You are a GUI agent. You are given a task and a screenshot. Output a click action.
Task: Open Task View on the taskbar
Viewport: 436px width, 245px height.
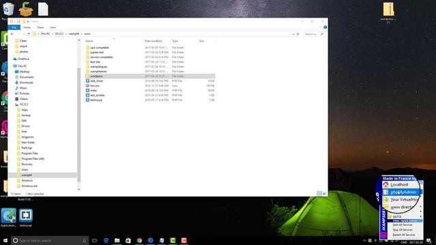click(x=95, y=240)
